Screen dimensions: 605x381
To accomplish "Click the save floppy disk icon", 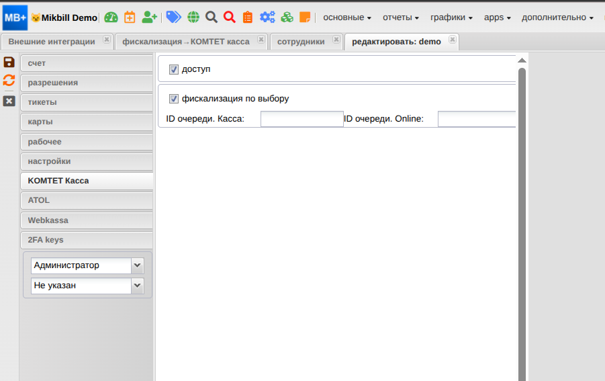I will click(9, 62).
